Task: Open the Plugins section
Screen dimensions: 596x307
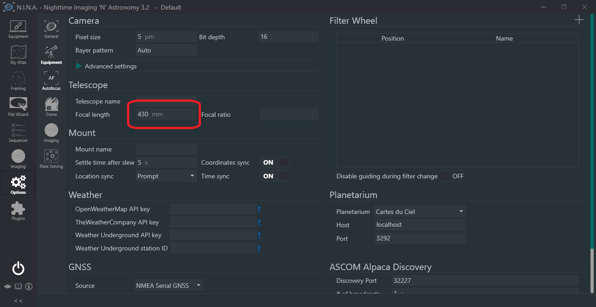Action: [18, 211]
